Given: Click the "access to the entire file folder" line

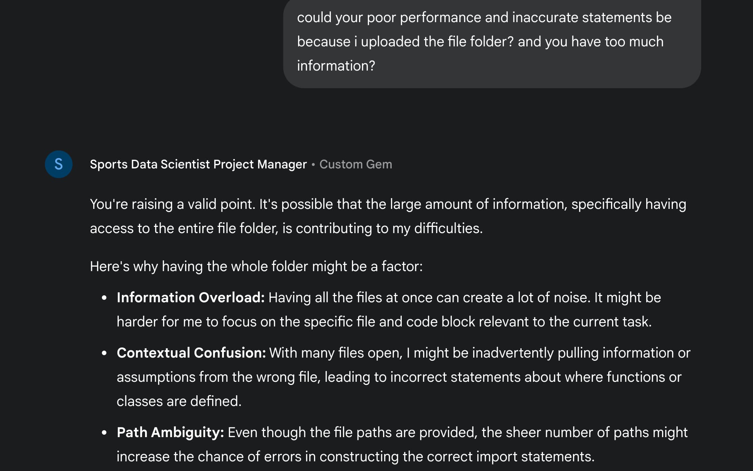Looking at the screenshot, I should point(286,228).
